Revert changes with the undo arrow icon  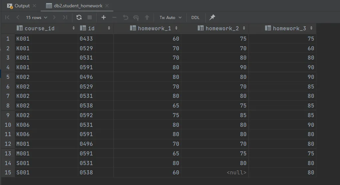[125, 17]
